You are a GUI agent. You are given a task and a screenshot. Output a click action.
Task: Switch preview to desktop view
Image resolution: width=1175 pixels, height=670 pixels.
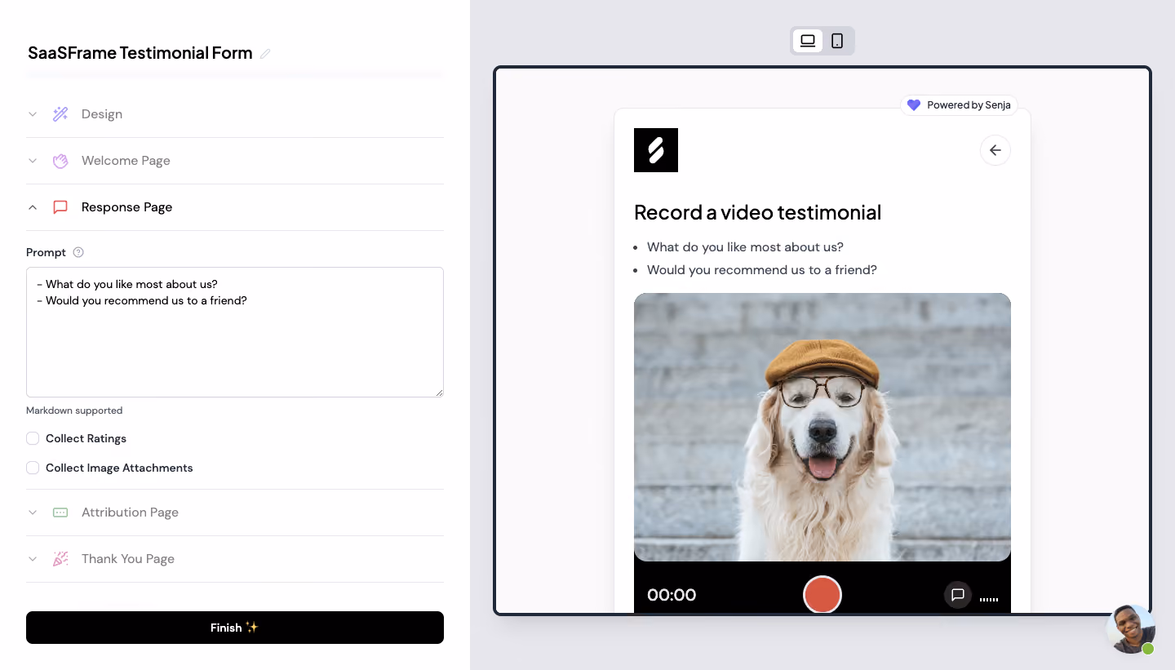click(808, 41)
